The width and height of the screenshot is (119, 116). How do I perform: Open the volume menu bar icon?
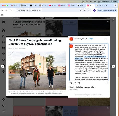click(x=91, y=2)
